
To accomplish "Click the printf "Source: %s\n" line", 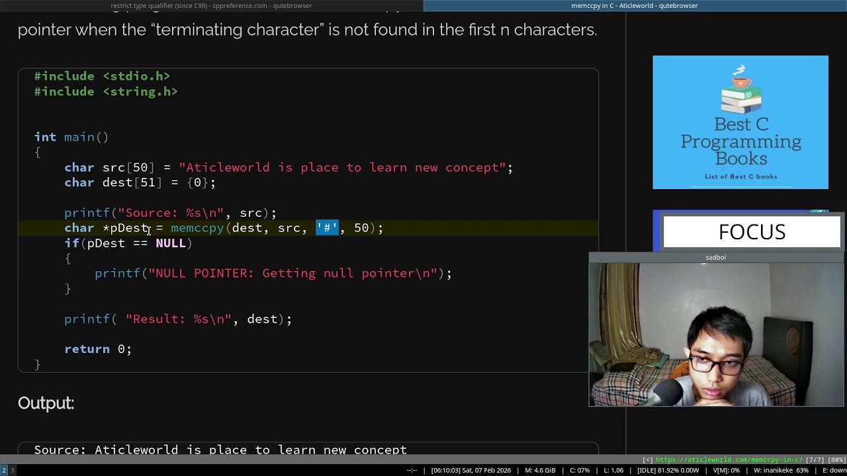I will (170, 213).
